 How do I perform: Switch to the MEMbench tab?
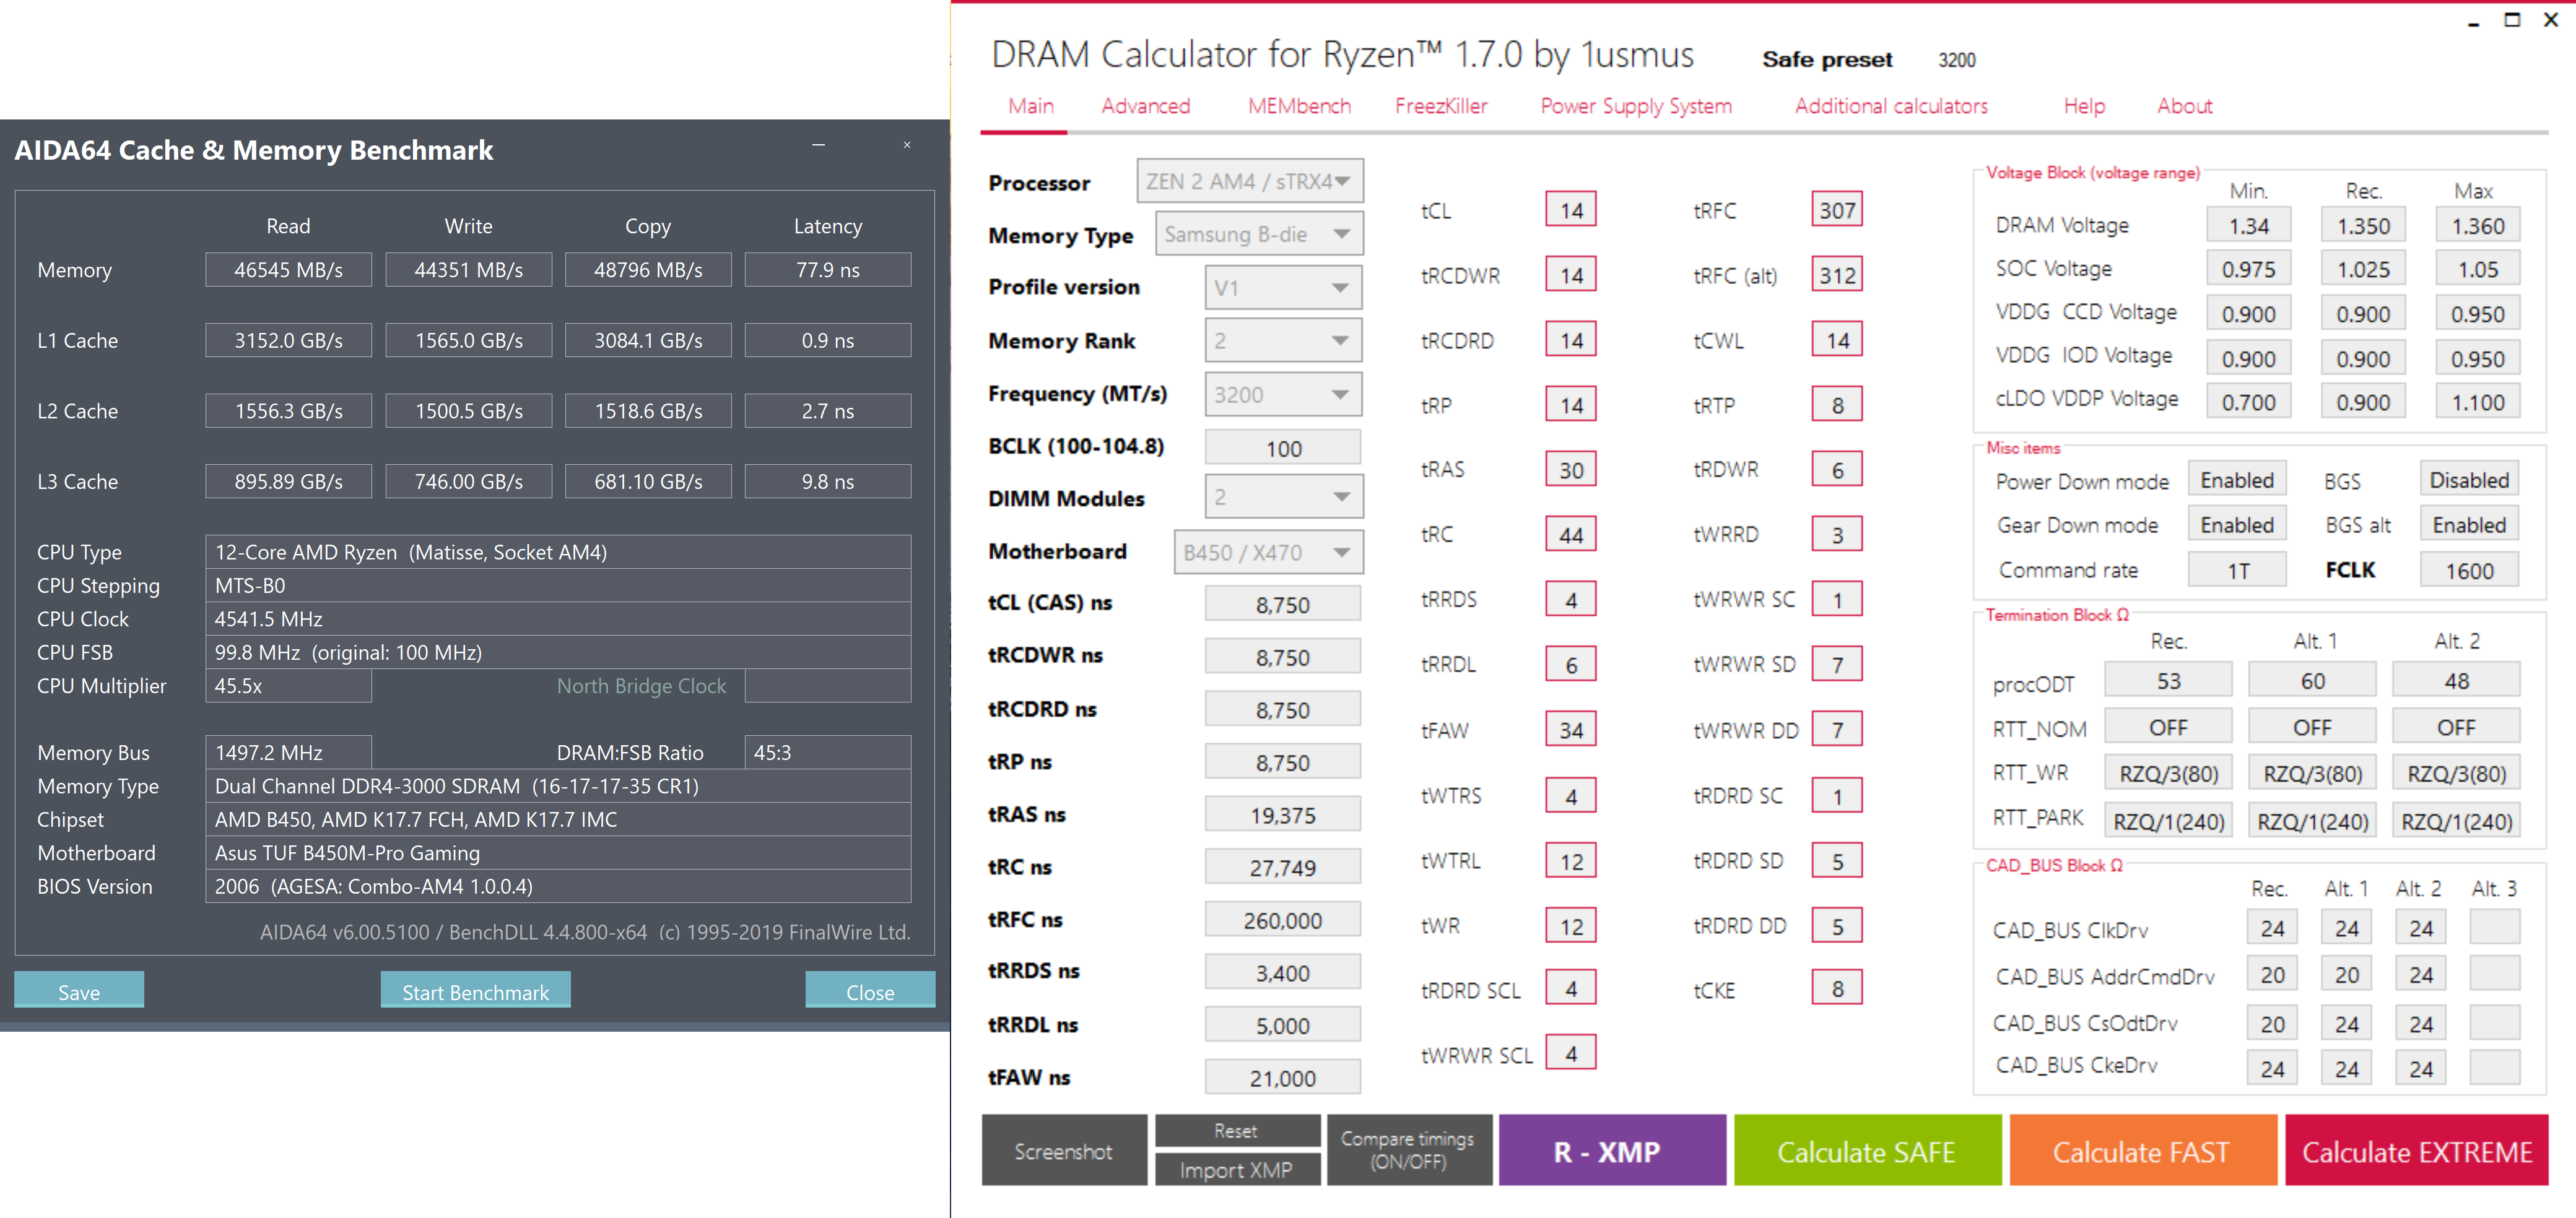pos(1298,106)
